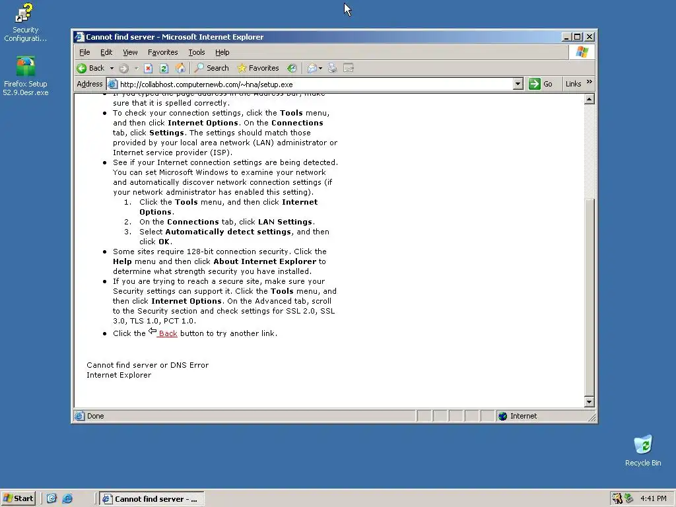The width and height of the screenshot is (676, 507).
Task: Open the Favorites star toolbar button
Action: pyautogui.click(x=258, y=68)
